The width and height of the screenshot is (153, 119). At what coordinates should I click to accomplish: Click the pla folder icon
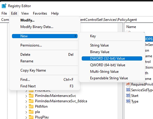[31, 112]
